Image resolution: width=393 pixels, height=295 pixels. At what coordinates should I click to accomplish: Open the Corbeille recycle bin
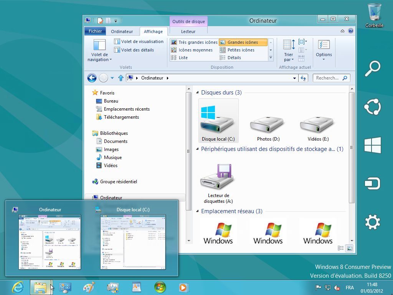coord(374,15)
